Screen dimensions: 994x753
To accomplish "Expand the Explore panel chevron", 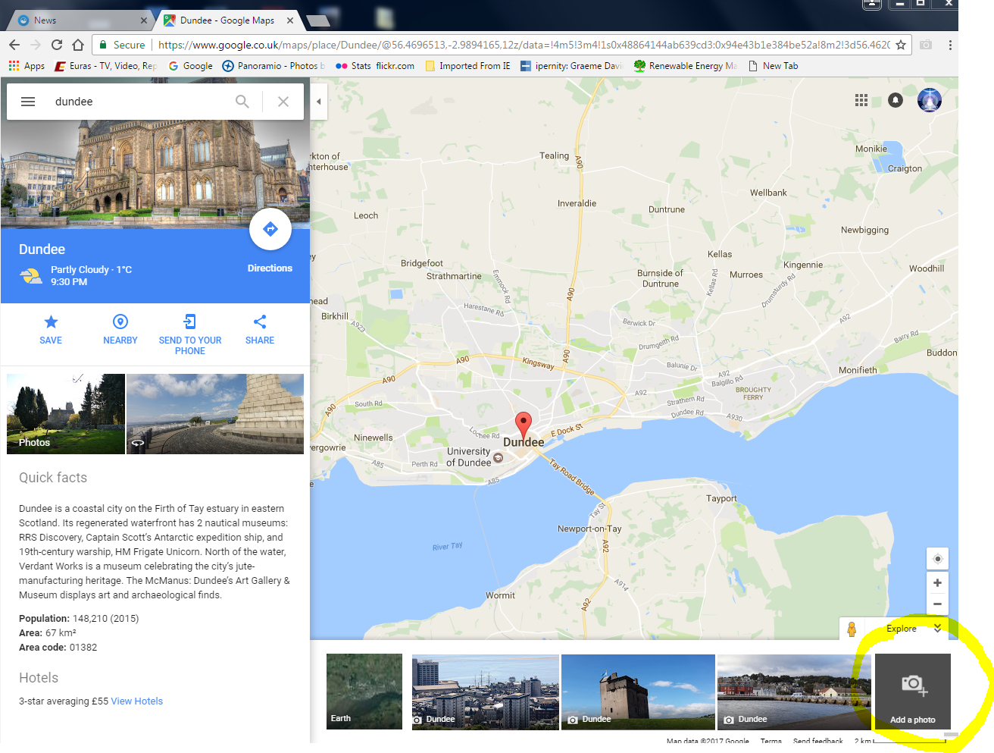I will pos(937,628).
